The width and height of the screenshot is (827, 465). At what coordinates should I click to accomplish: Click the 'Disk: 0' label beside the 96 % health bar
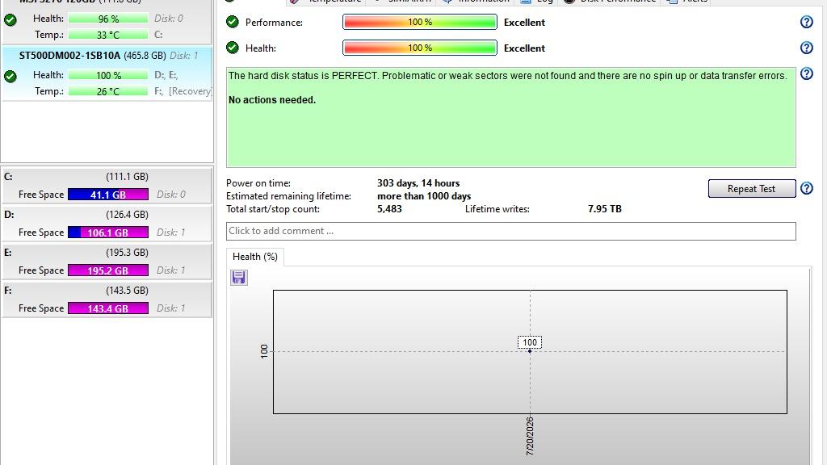click(169, 19)
